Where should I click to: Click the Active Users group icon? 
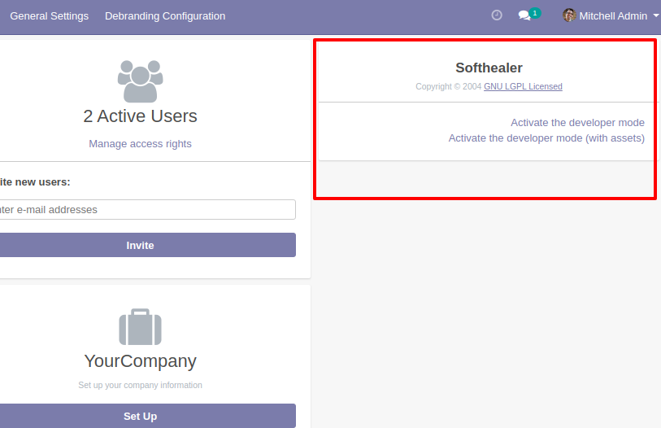click(x=141, y=81)
